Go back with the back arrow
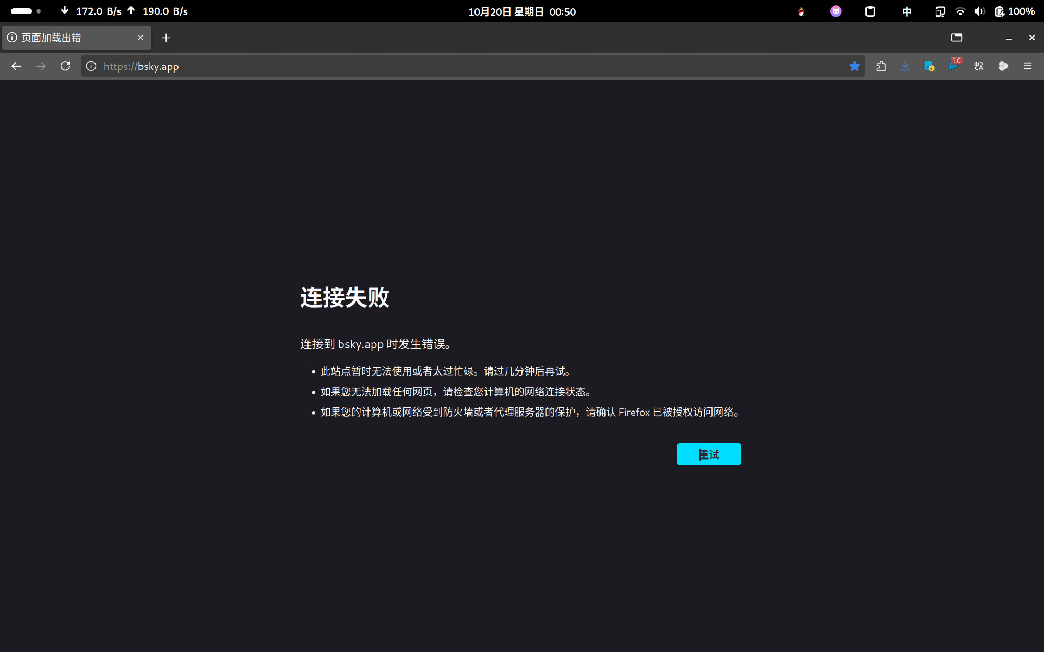 (16, 66)
